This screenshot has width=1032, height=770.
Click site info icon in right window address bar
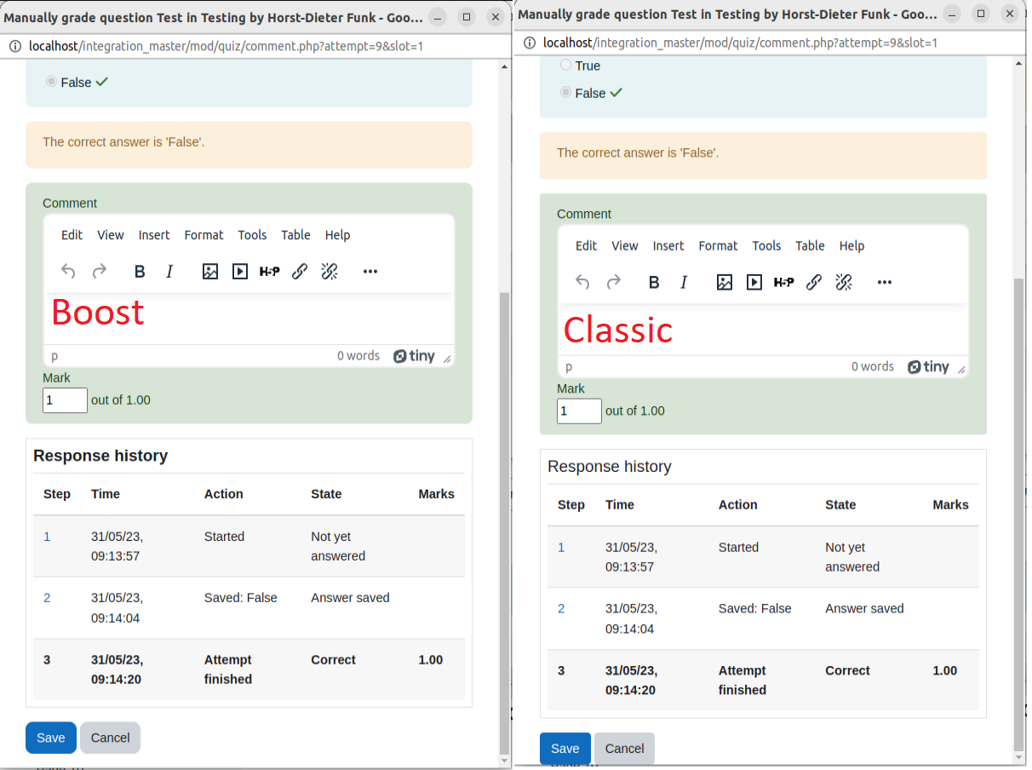530,43
